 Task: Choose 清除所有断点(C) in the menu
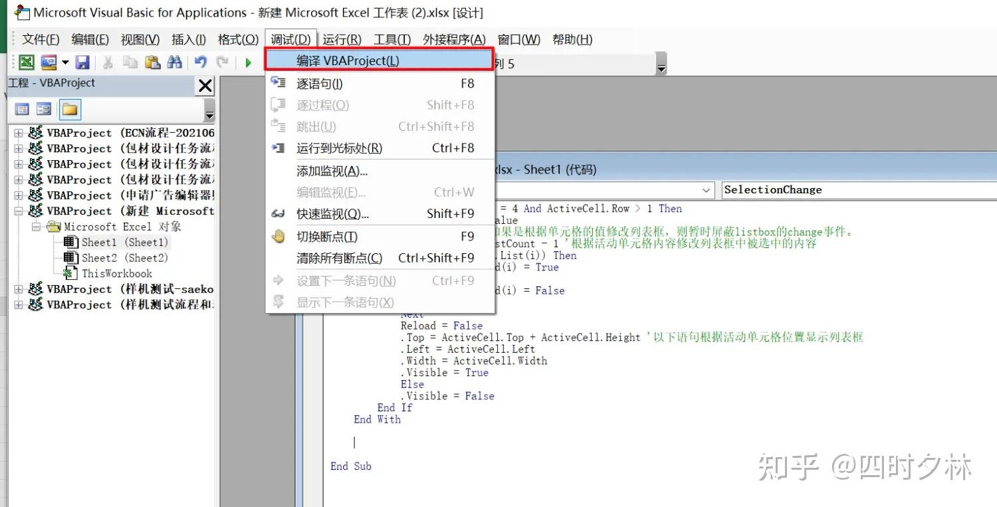click(x=380, y=258)
